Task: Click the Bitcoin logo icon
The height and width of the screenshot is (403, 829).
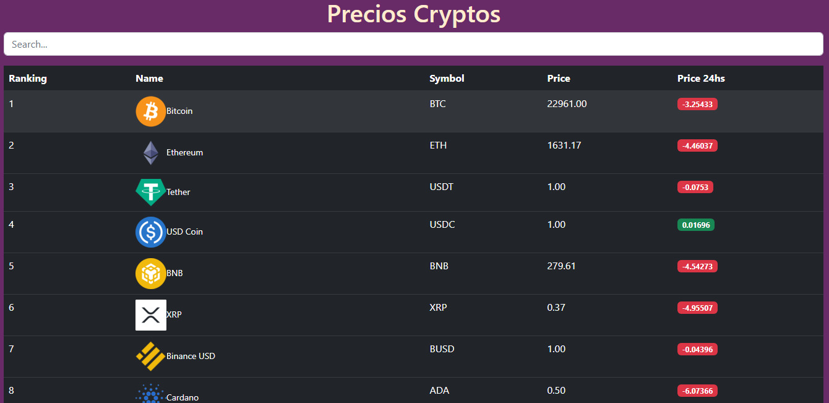Action: coord(151,111)
